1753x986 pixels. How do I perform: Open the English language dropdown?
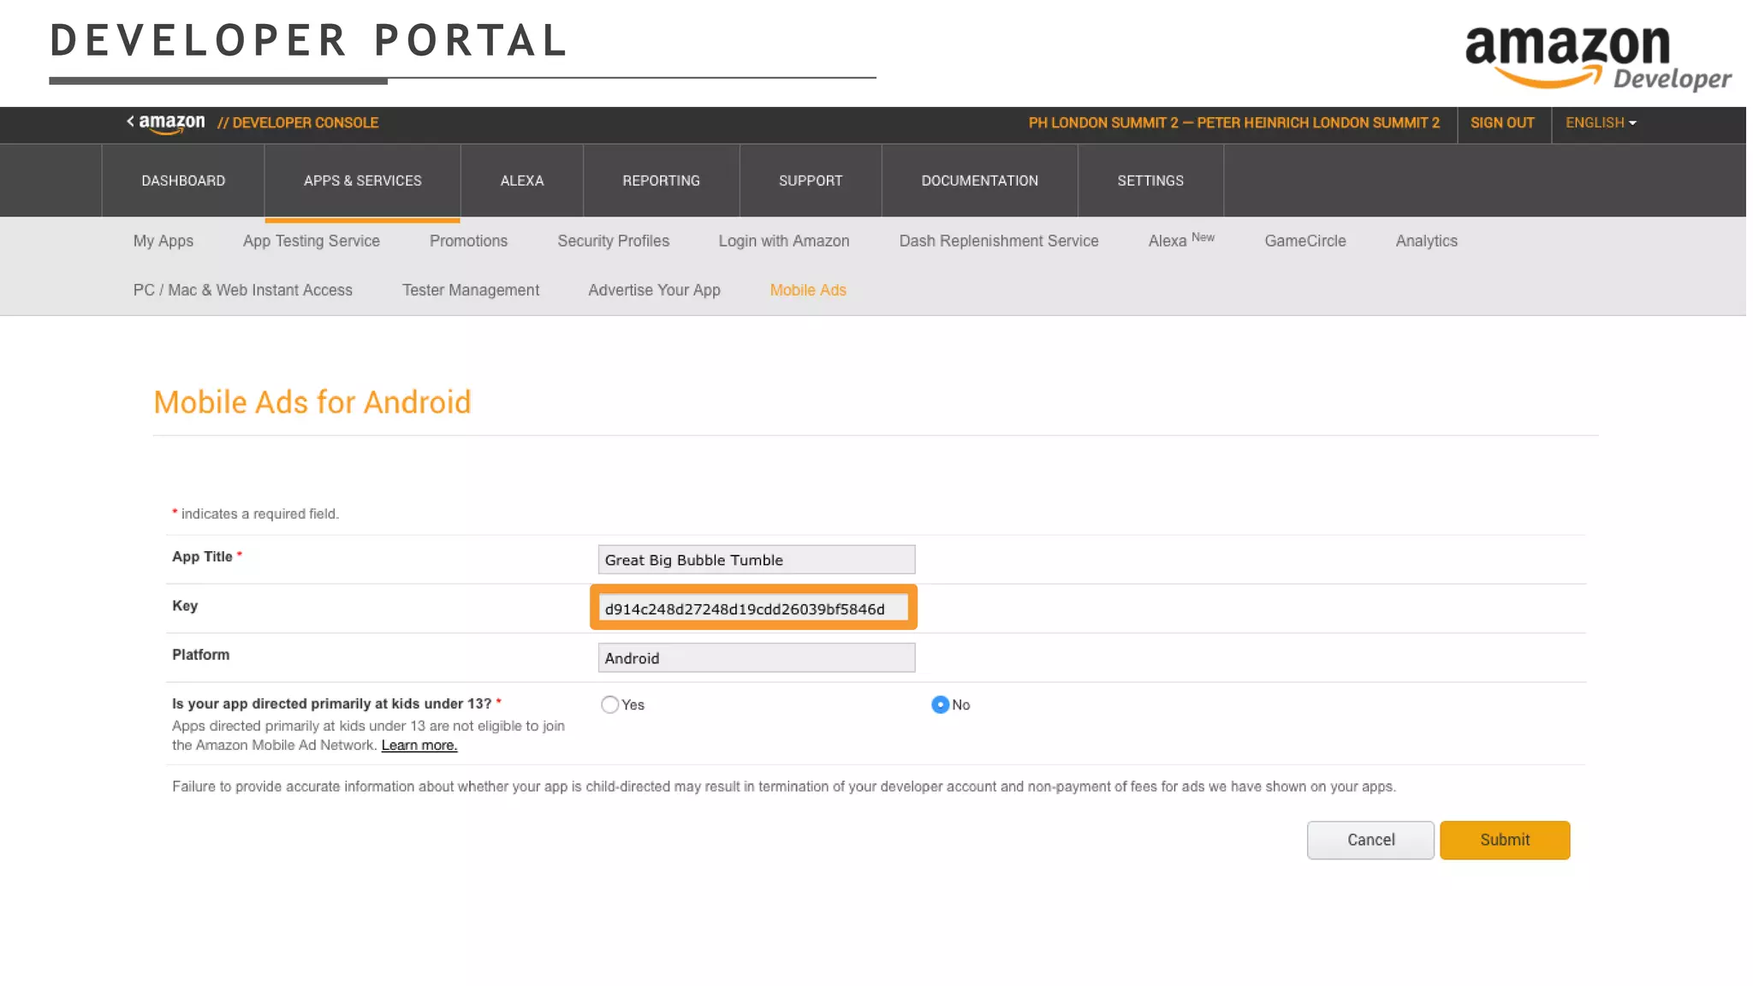pos(1600,122)
